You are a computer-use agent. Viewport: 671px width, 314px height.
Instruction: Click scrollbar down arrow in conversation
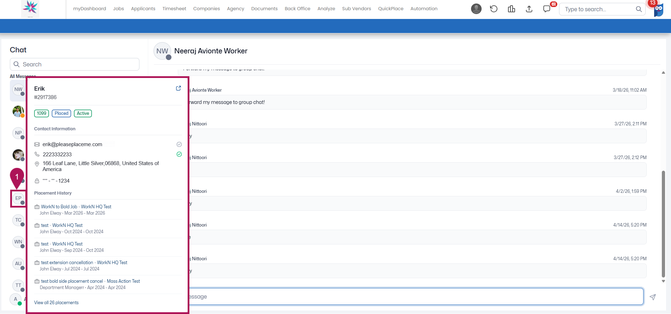(663, 281)
